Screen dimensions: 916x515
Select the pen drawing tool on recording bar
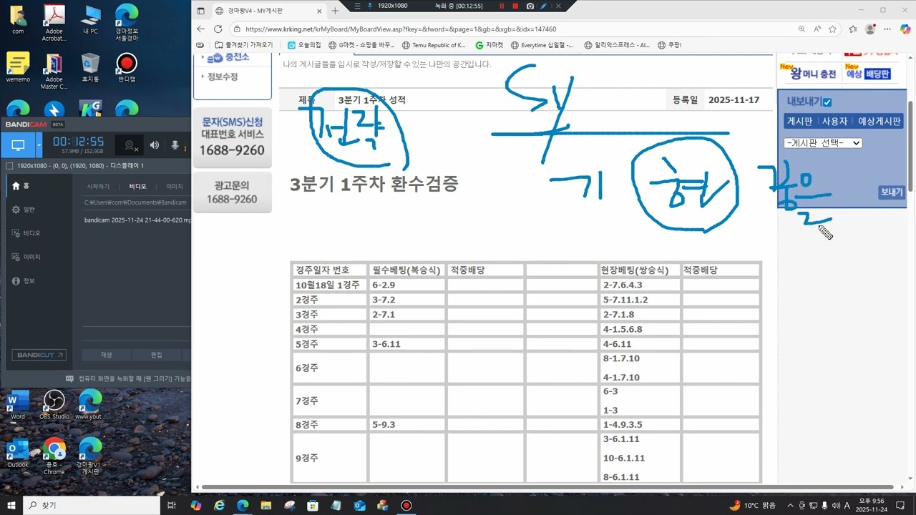(x=544, y=6)
